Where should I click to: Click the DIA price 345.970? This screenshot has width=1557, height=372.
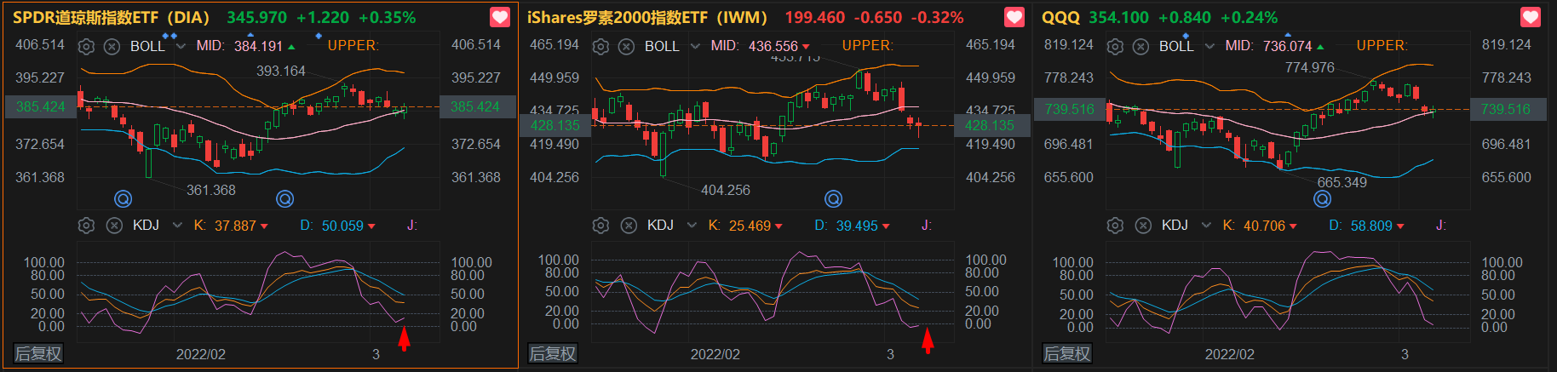[256, 17]
